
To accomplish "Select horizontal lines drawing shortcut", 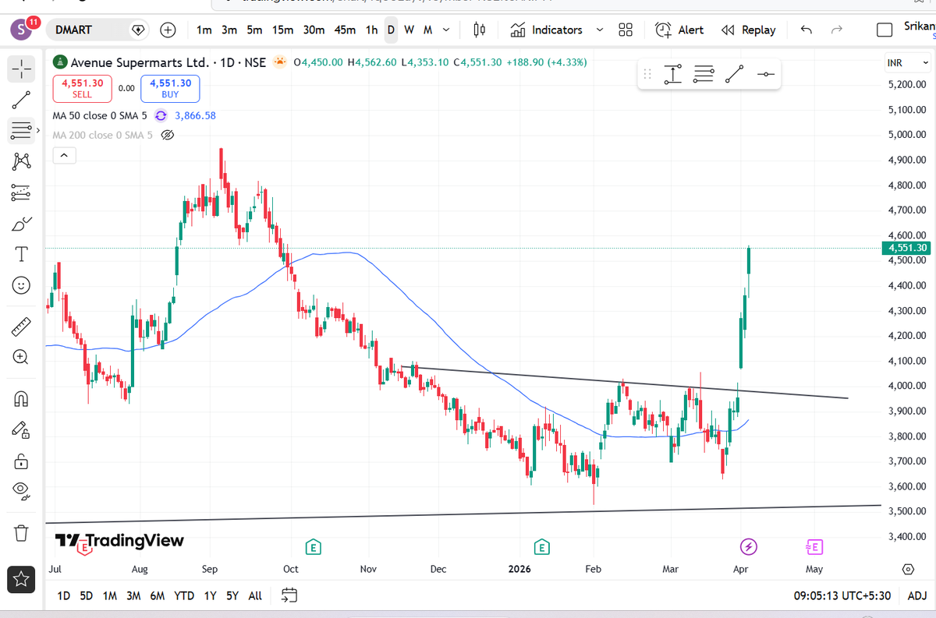I will [704, 74].
